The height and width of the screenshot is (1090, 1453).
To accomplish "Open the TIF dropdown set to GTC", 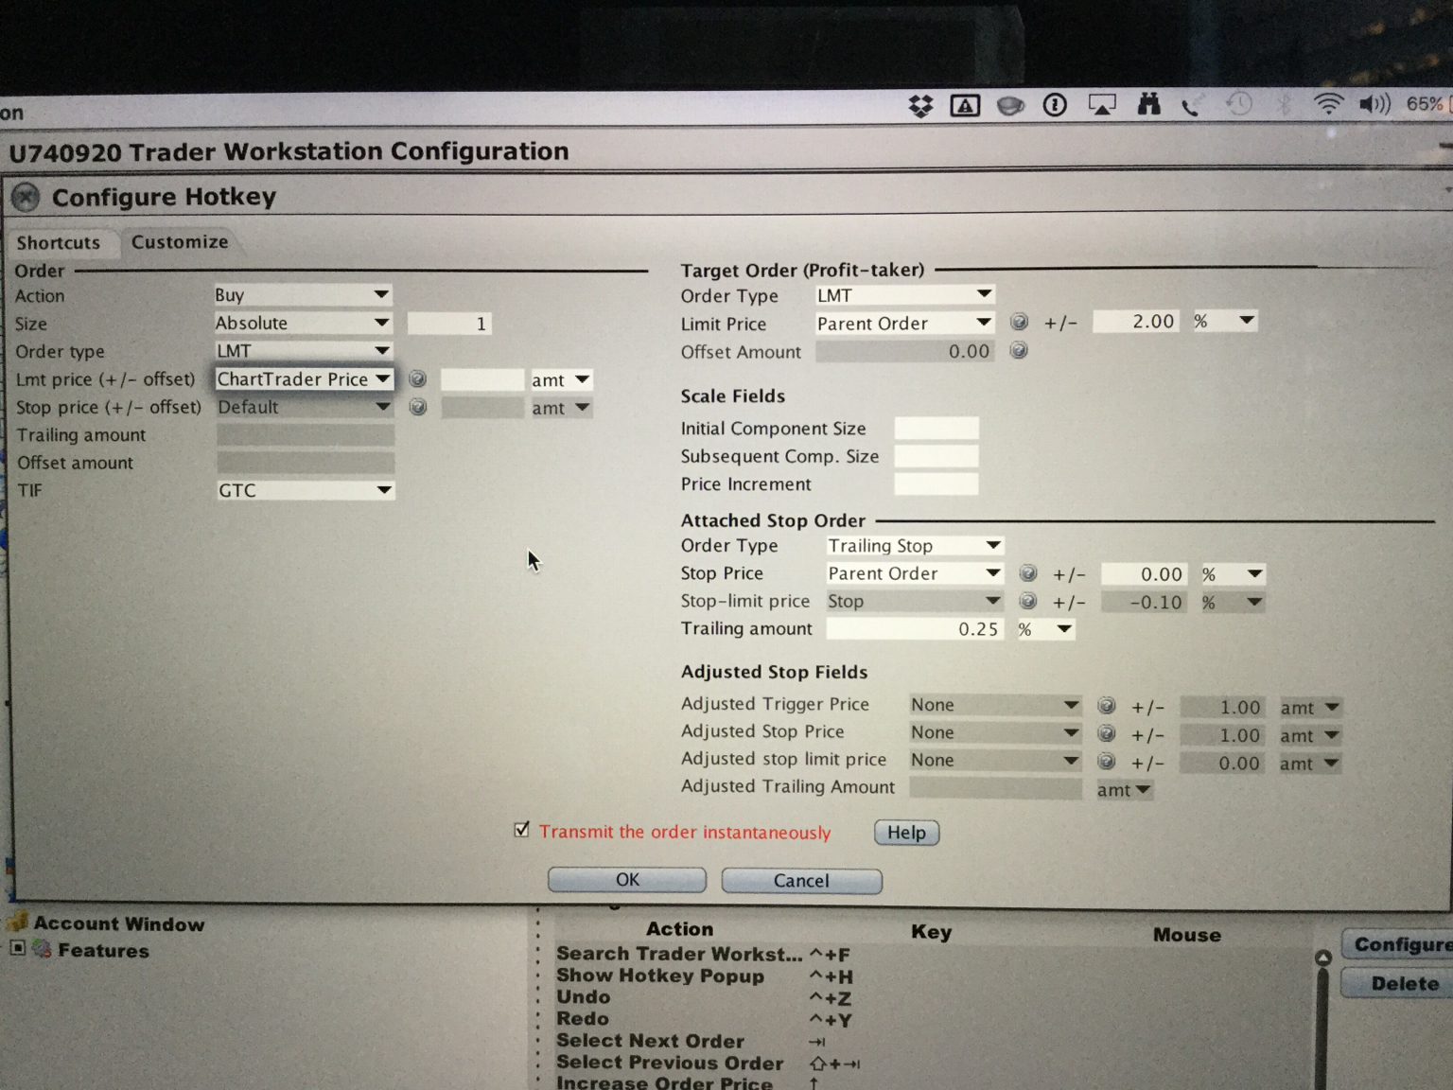I will [x=305, y=490].
